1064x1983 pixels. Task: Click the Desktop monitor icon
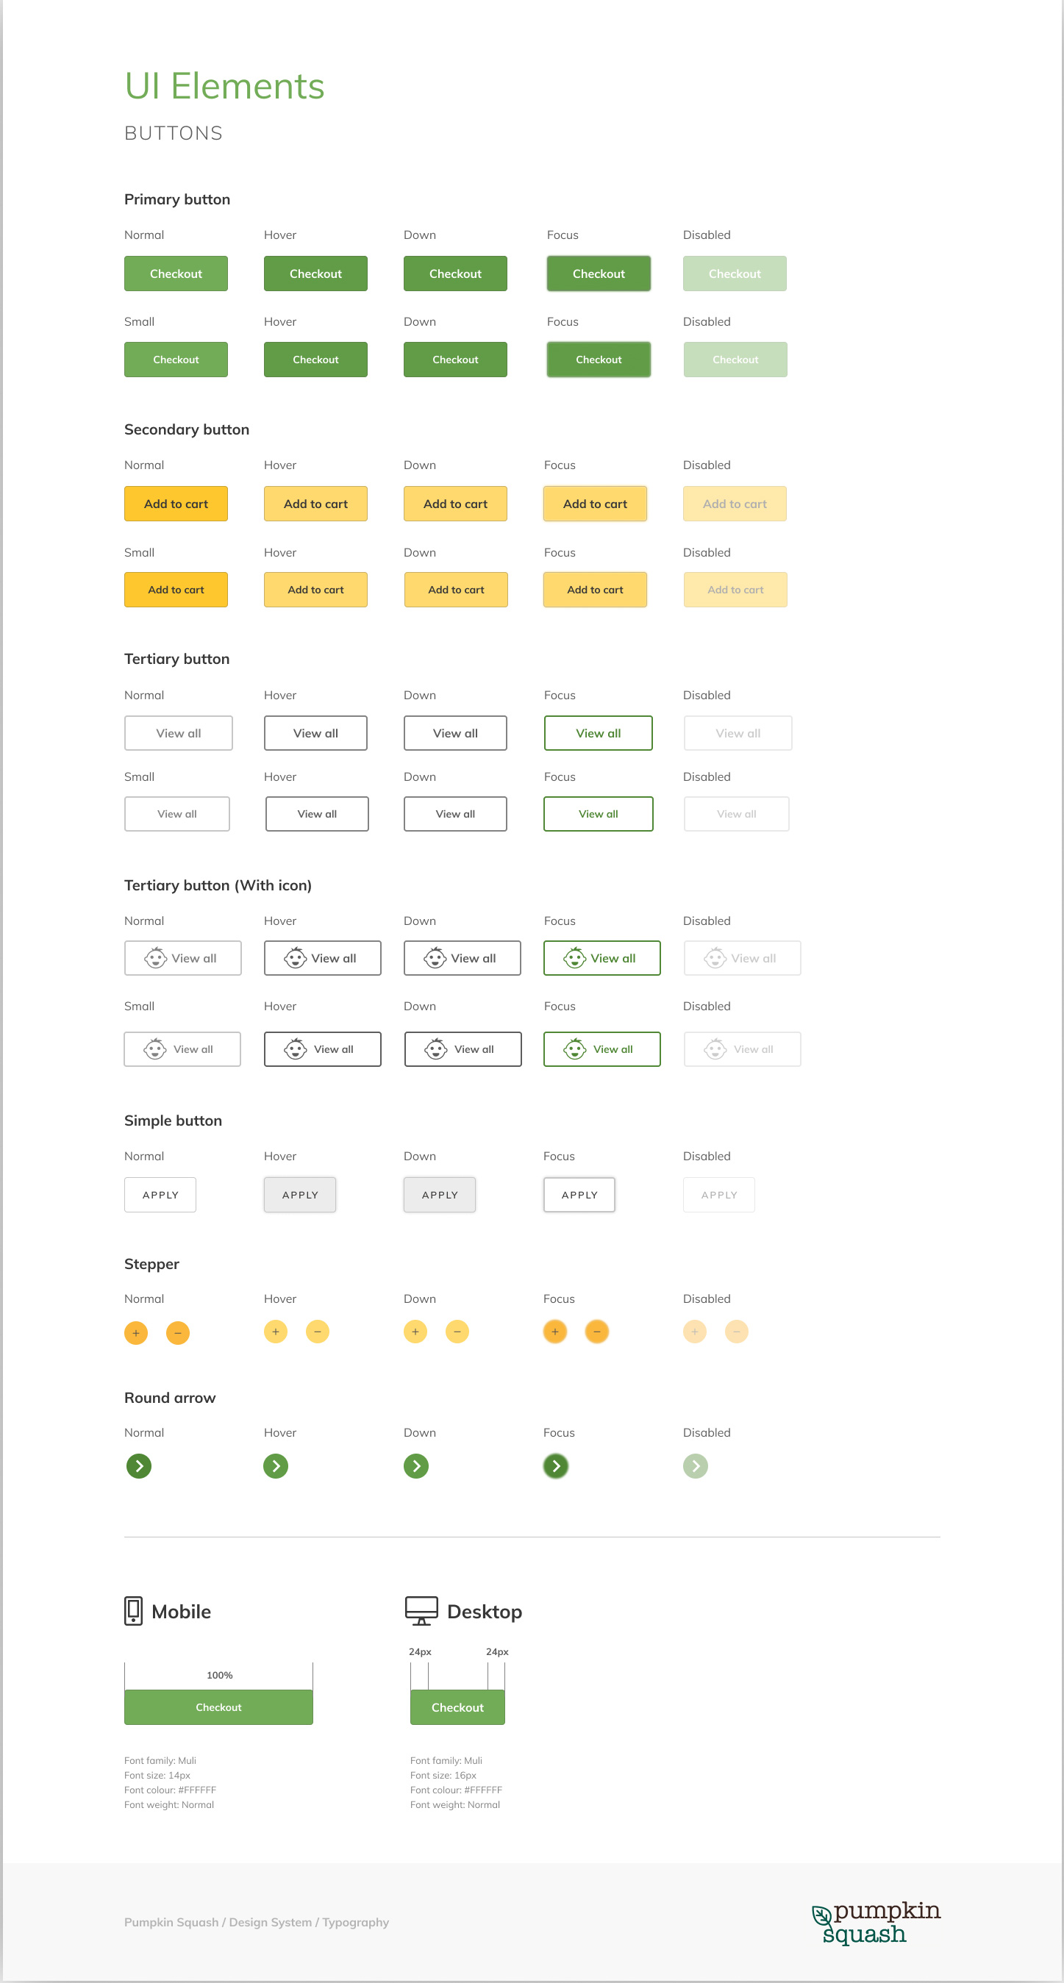click(x=421, y=1610)
